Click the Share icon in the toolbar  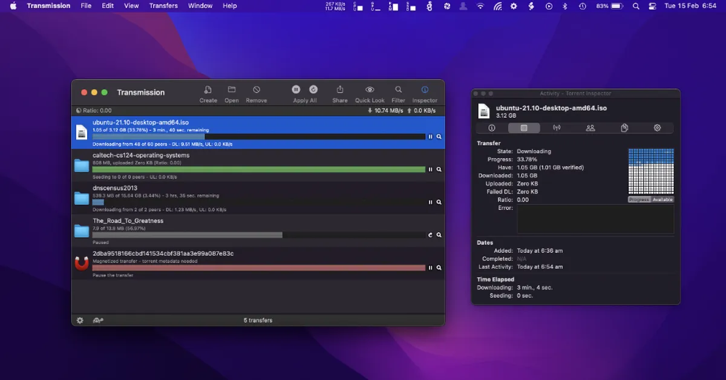339,90
